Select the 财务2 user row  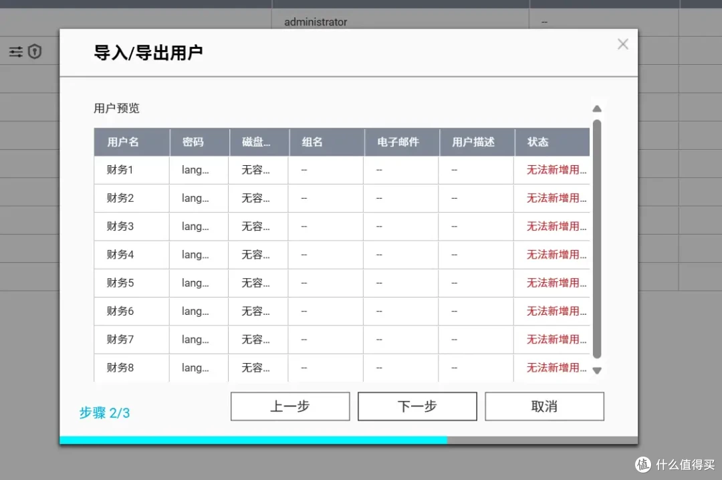tap(342, 198)
